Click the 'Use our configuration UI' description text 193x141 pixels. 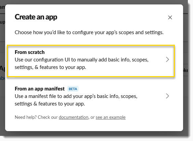tap(81, 64)
